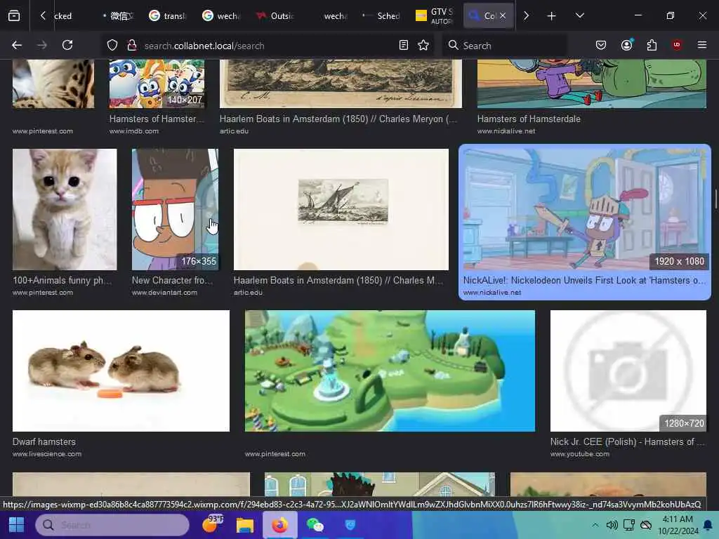719x539 pixels.
Task: Click 'NickALive! Nickelodeon Unveils First Look' title
Action: click(585, 280)
